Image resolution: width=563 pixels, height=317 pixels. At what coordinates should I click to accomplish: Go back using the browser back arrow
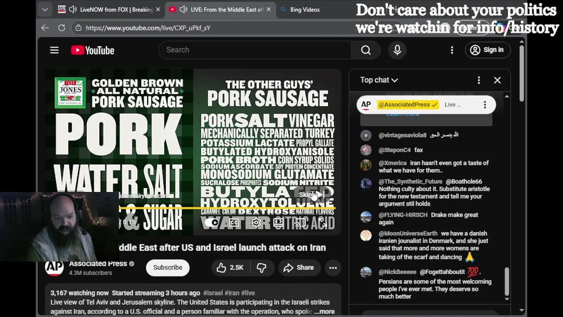(45, 28)
